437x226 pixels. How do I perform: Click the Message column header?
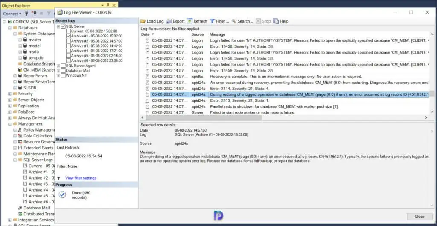(217, 34)
